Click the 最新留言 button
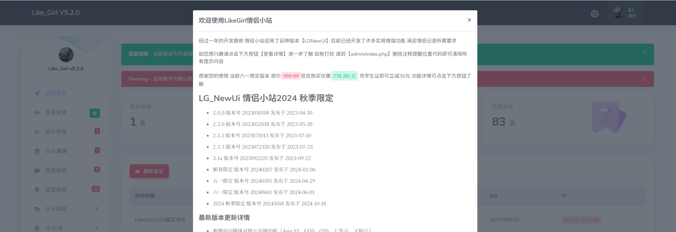The width and height of the screenshot is (676, 232). point(149,171)
